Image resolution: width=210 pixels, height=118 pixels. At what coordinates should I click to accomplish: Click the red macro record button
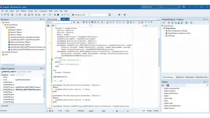50,111
